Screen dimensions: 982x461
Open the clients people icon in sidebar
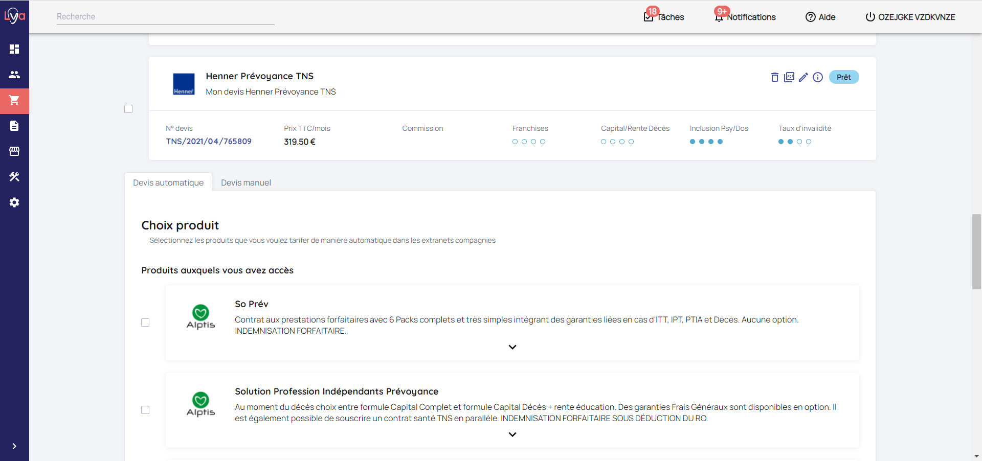pos(14,75)
